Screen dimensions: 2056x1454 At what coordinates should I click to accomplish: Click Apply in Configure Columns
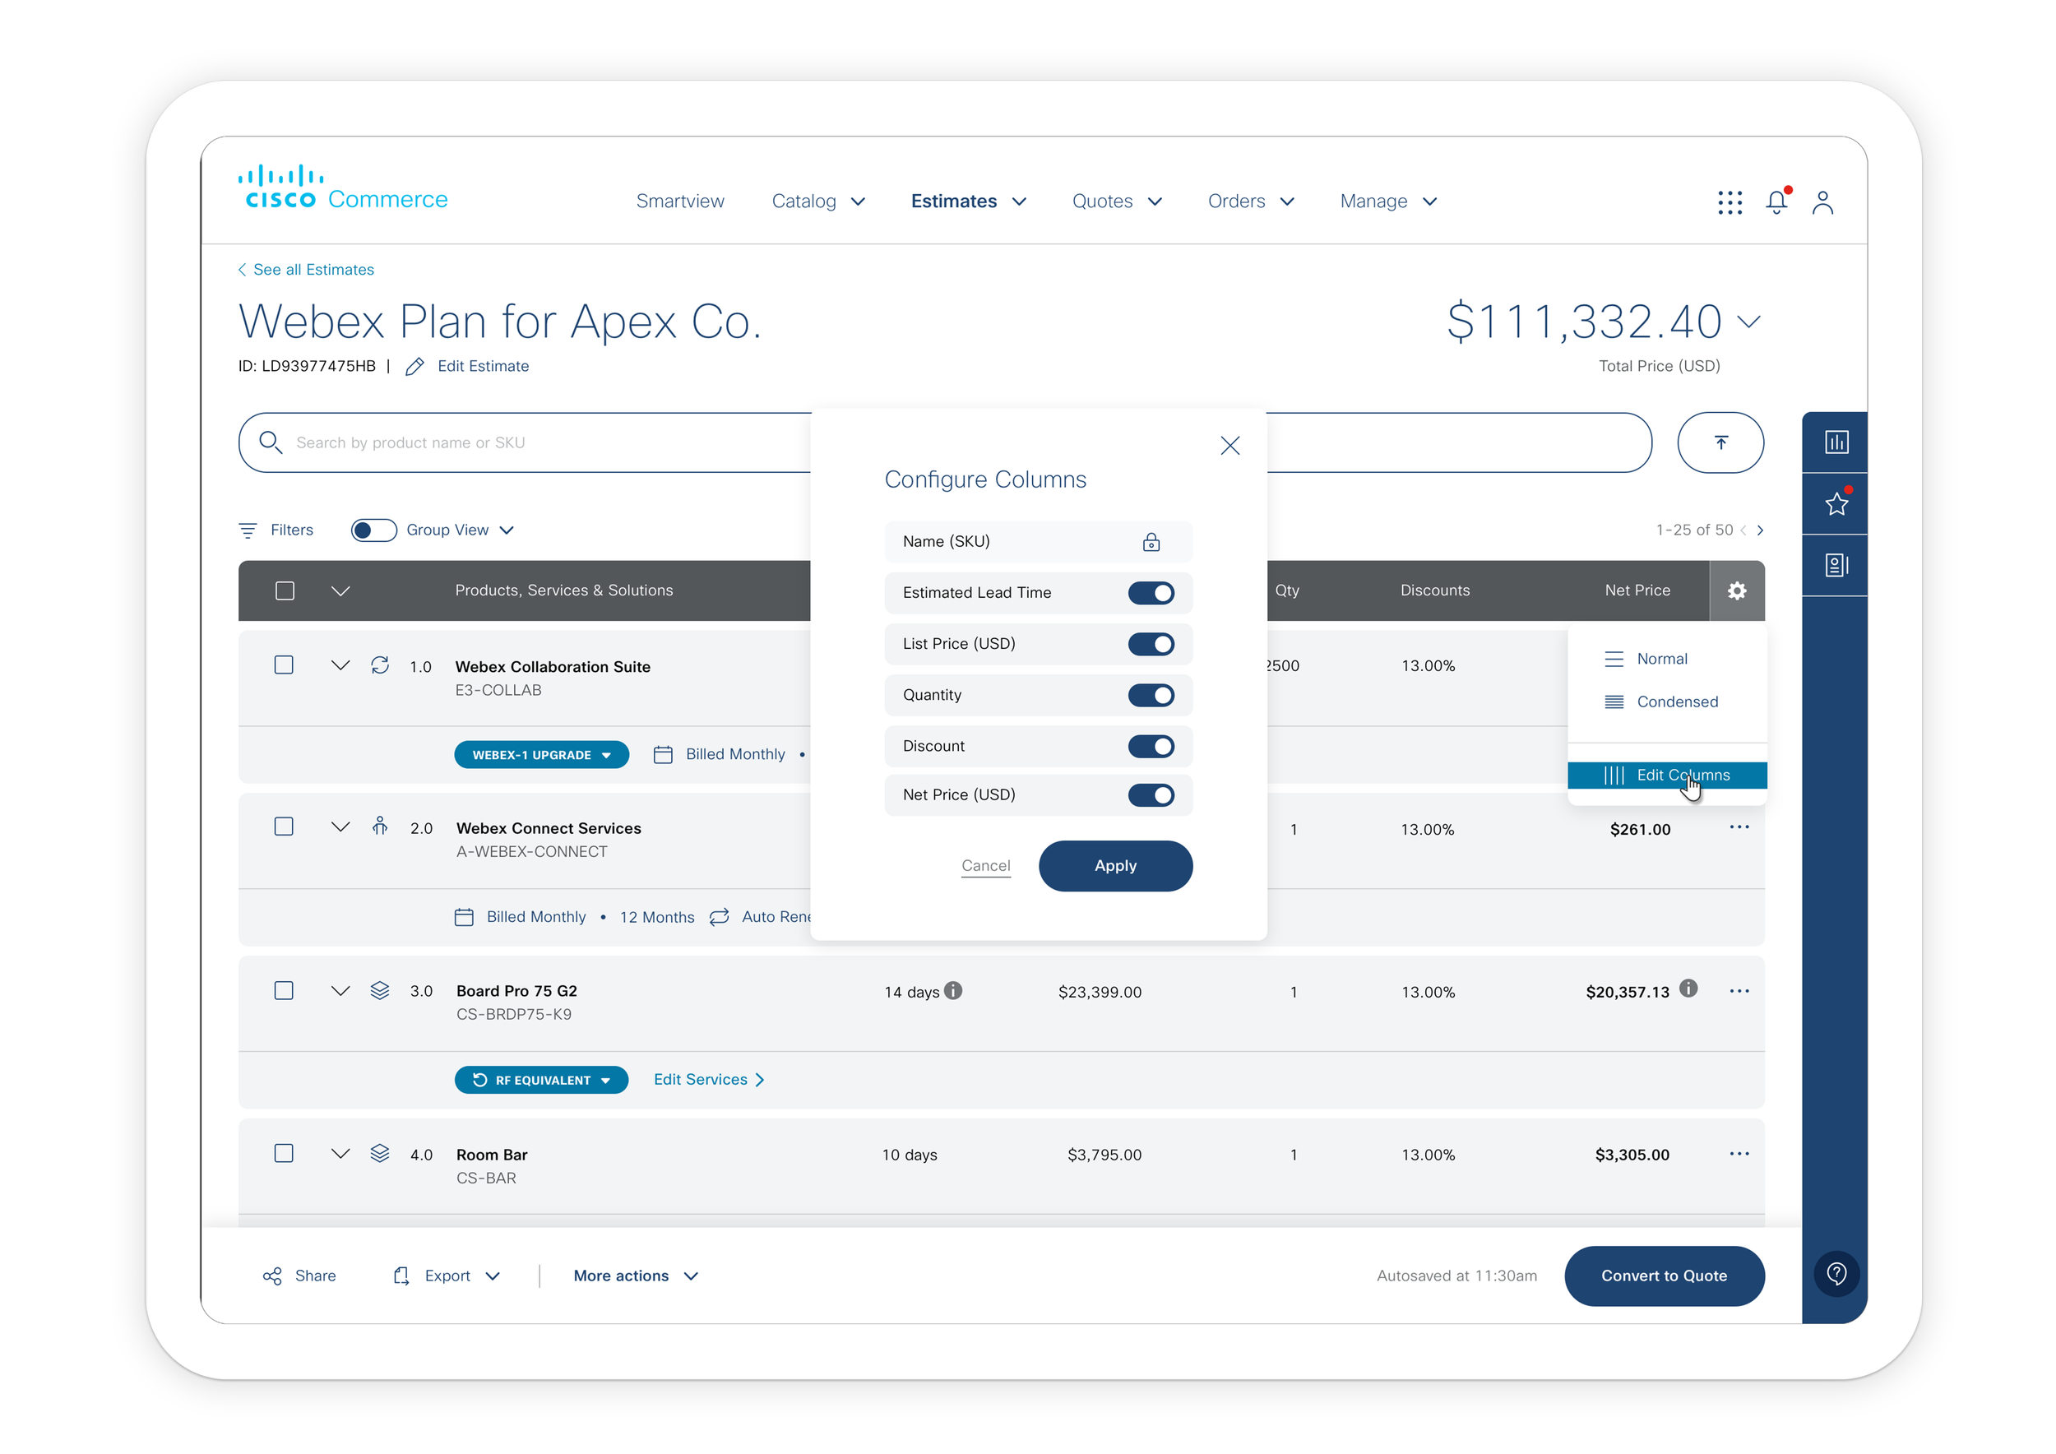(1115, 866)
